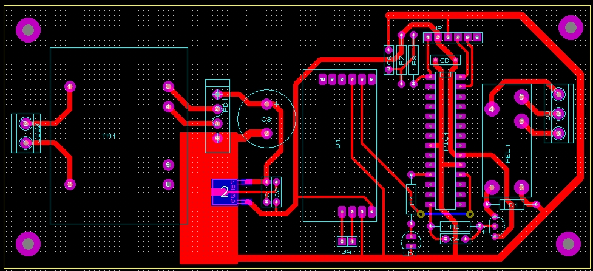The height and width of the screenshot is (271, 593).
Task: Select pad 2 of capacitor C4
Action: click(x=445, y=238)
